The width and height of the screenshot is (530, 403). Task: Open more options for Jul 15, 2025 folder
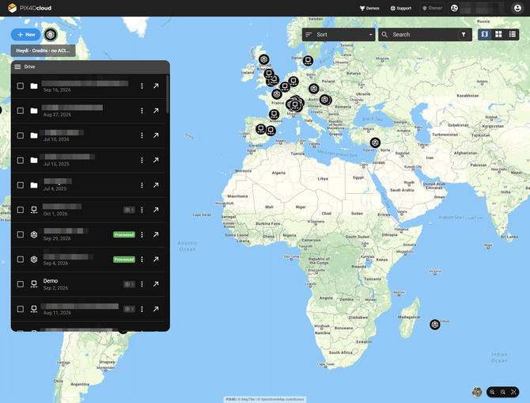pos(142,160)
